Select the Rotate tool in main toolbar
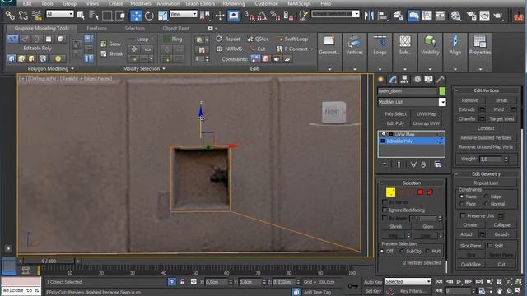This screenshot has width=527, height=296. click(x=149, y=16)
